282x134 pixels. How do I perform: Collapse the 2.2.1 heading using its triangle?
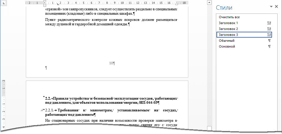pyautogui.click(x=41, y=110)
